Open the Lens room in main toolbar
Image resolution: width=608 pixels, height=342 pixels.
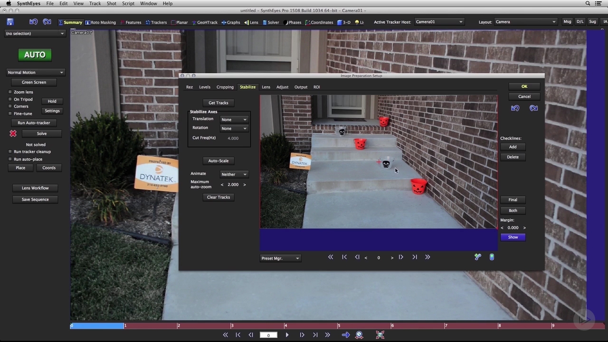(x=251, y=22)
